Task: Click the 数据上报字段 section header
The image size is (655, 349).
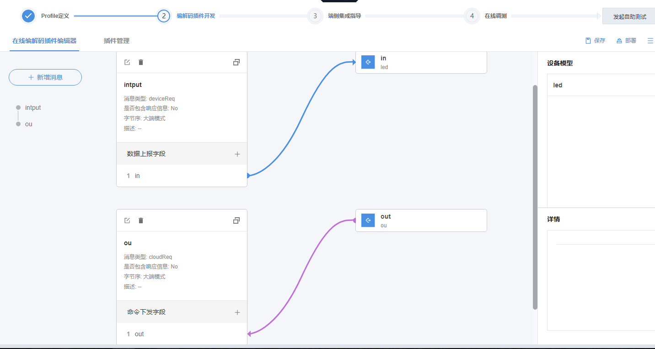Action: coord(182,154)
